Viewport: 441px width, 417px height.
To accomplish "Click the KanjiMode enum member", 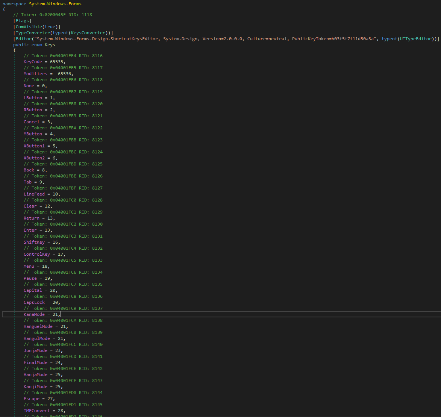I will click(x=35, y=387).
